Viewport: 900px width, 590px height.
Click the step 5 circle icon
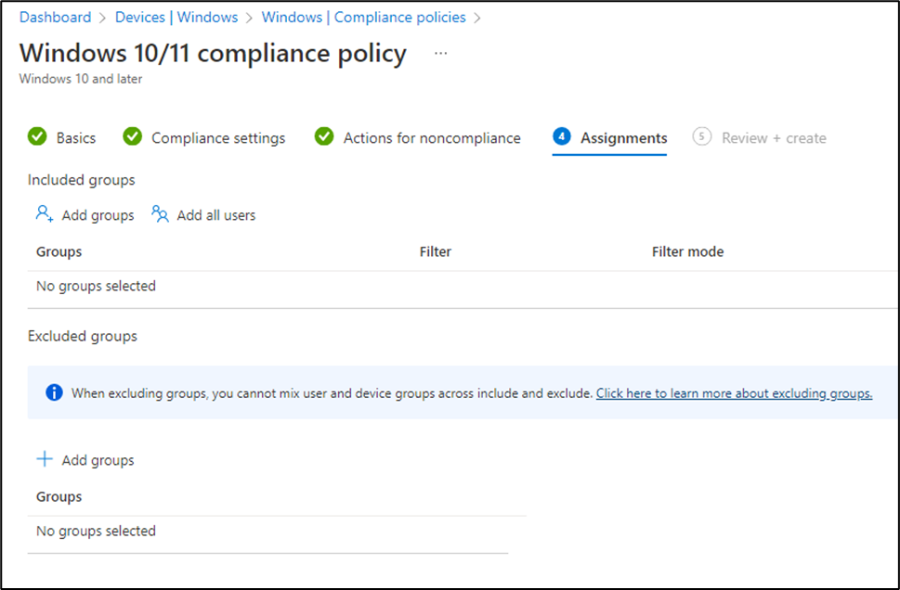(702, 136)
